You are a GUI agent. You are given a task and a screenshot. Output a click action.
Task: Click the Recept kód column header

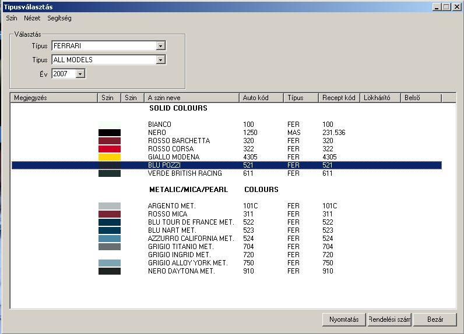339,98
